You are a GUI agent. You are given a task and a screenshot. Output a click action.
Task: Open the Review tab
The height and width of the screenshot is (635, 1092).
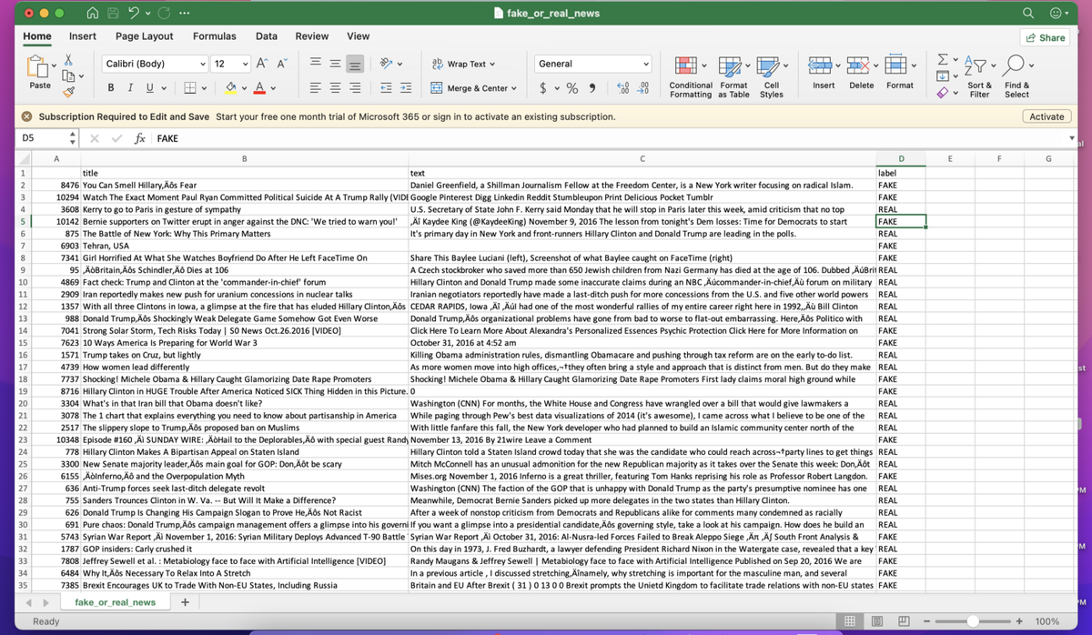click(312, 36)
